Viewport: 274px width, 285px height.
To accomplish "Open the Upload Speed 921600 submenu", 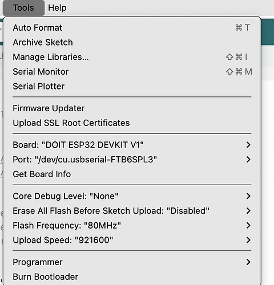I will [x=132, y=240].
